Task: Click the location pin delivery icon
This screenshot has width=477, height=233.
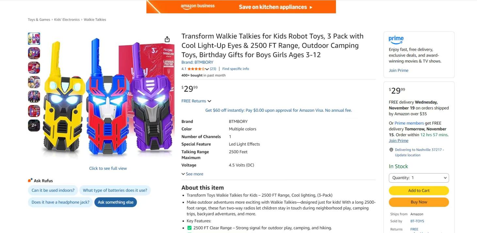Action: coord(391,150)
